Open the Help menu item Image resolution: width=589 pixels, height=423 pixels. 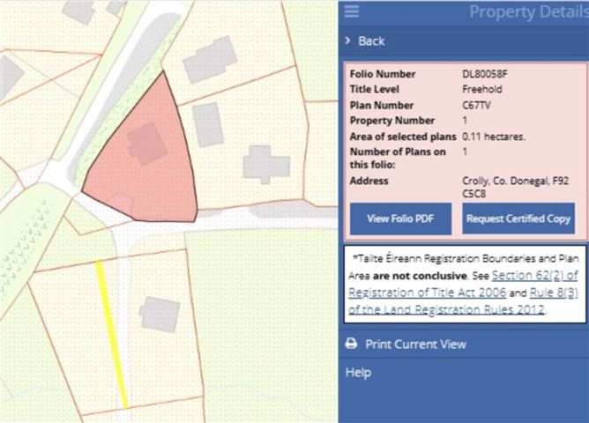point(358,373)
